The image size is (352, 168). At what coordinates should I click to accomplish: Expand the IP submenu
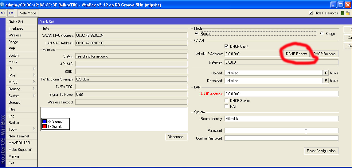point(34,69)
